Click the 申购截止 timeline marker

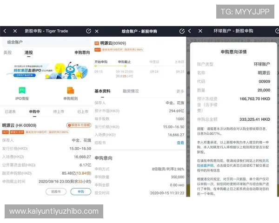click(126, 66)
